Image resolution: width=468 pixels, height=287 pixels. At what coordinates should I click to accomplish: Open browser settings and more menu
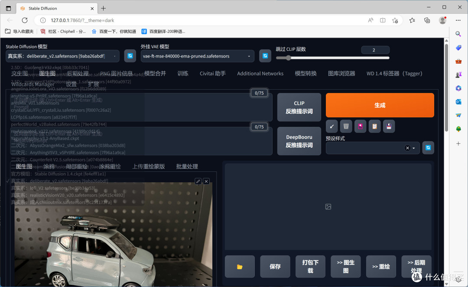pos(458,20)
